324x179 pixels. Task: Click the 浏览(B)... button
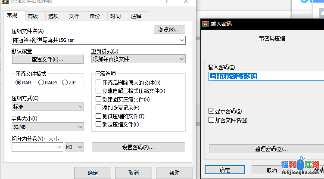(169, 30)
